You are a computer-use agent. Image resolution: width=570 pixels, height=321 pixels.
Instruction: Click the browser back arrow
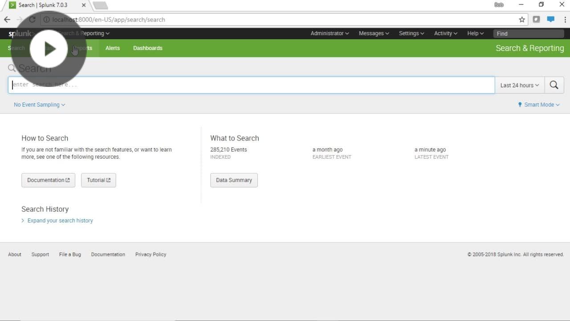[x=7, y=20]
